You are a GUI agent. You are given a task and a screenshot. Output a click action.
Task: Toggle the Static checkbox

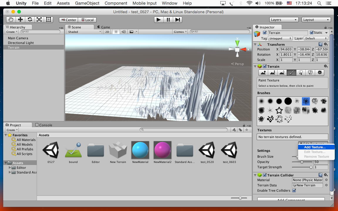[x=312, y=33]
